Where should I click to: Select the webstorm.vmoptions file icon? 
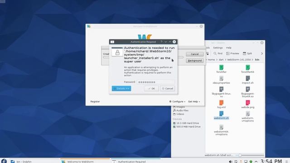point(248,114)
